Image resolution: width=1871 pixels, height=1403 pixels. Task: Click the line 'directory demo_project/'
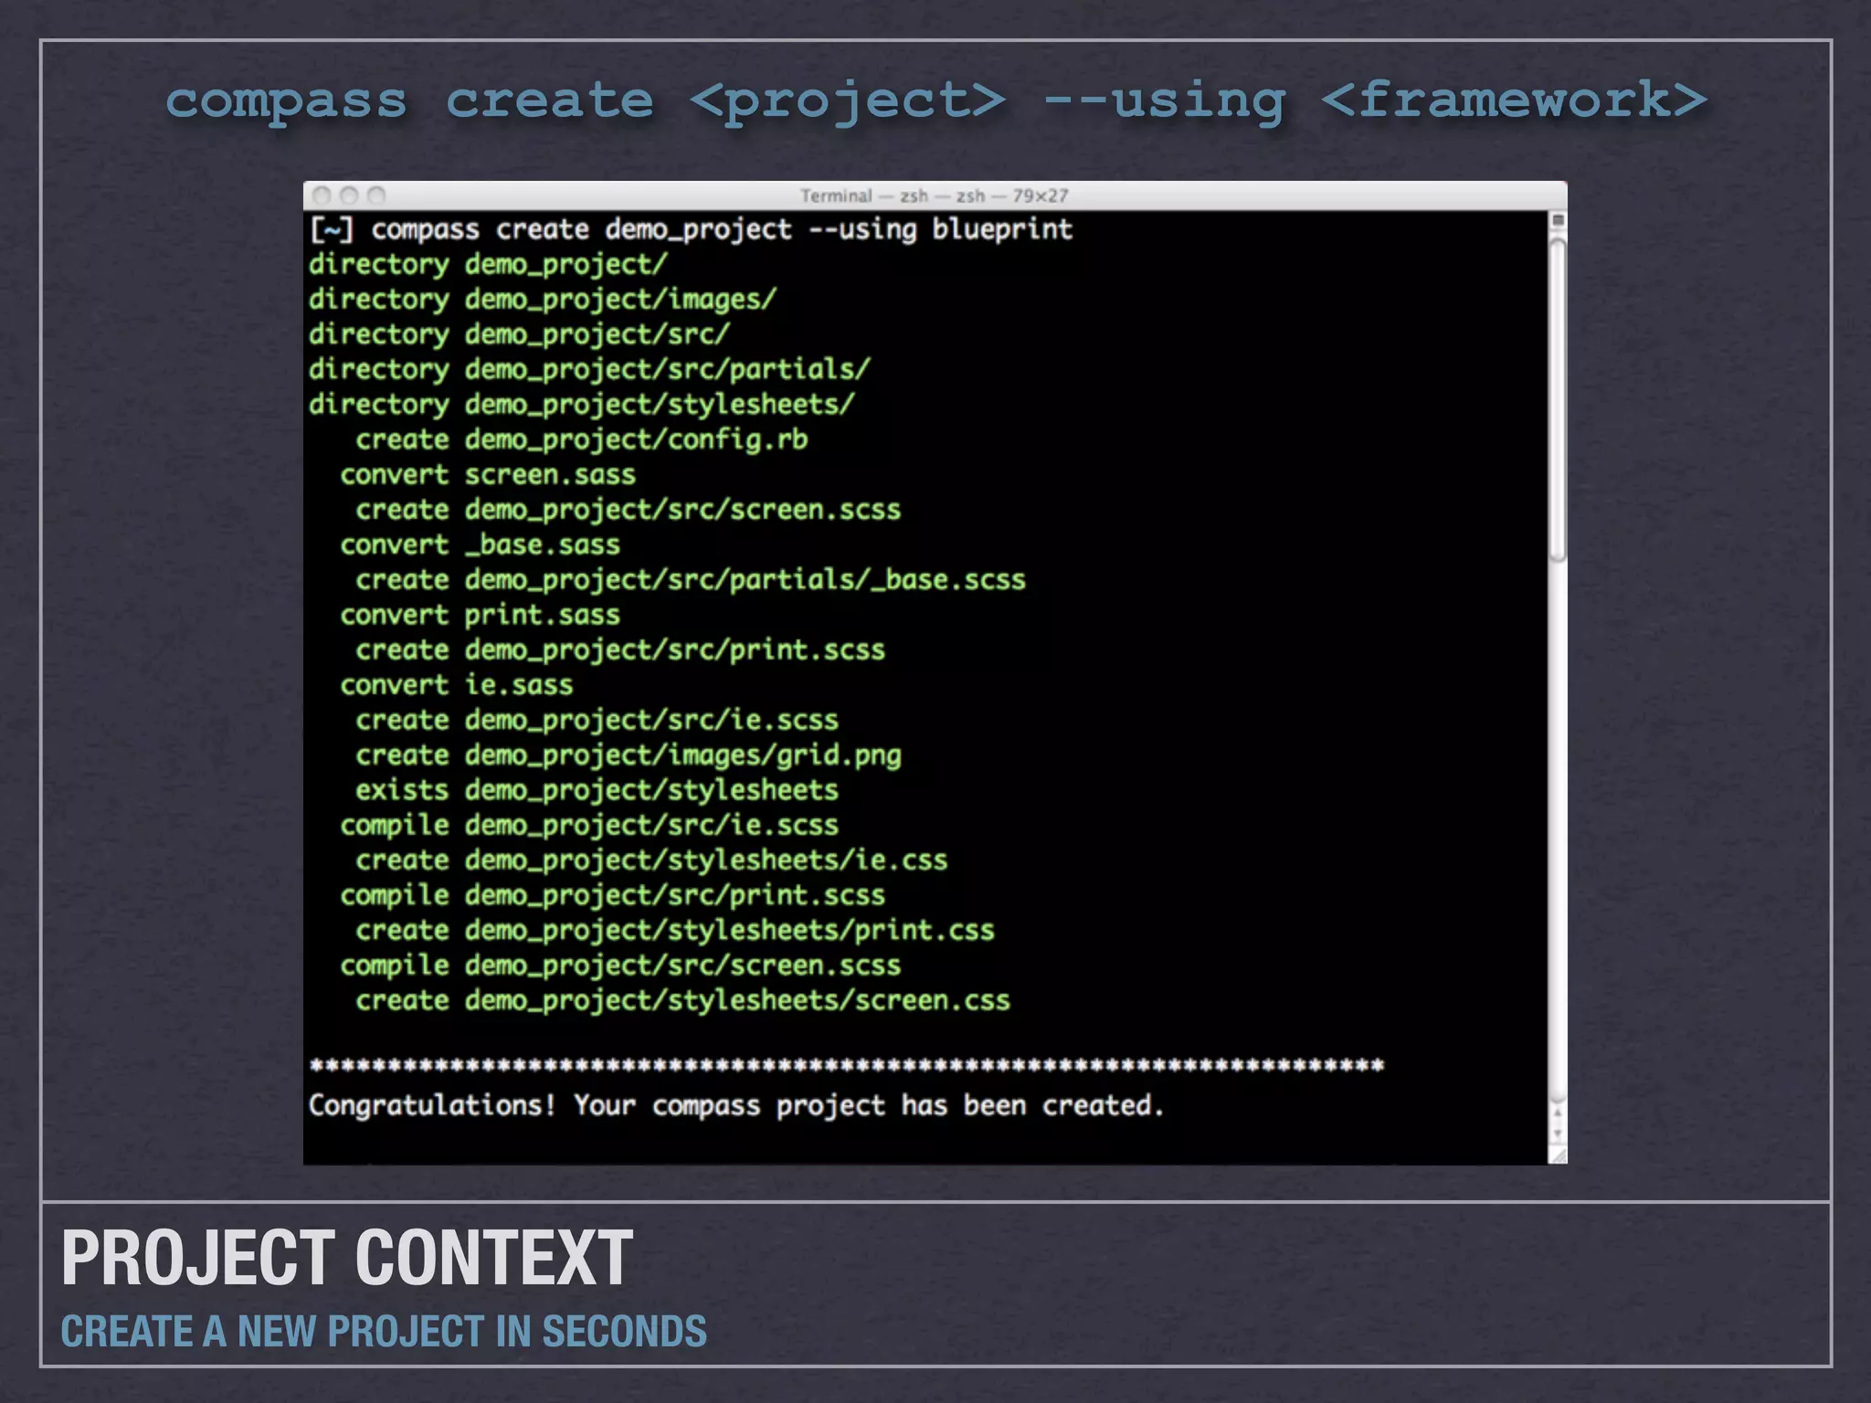[488, 265]
